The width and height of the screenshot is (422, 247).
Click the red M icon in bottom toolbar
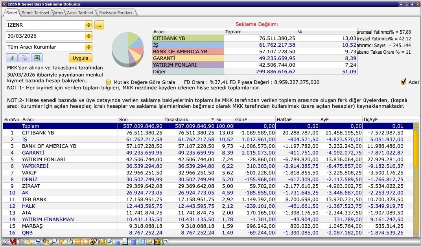coord(13,242)
